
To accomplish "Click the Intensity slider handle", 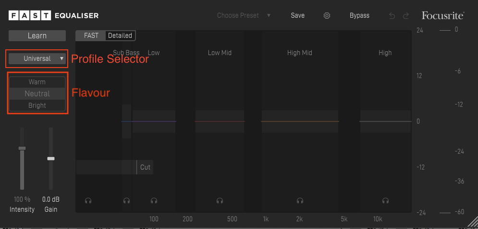I will tap(22, 149).
